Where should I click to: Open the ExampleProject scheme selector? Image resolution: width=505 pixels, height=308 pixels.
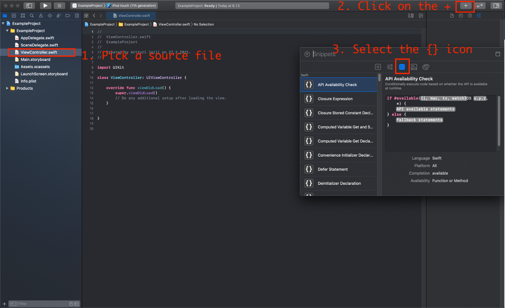point(88,6)
